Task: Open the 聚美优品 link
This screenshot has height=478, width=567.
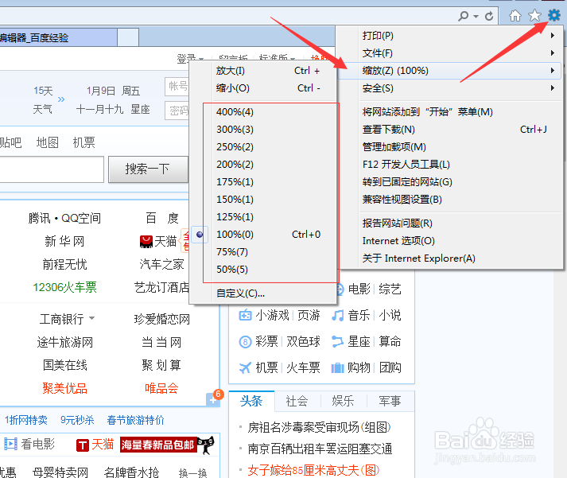Action: point(64,388)
